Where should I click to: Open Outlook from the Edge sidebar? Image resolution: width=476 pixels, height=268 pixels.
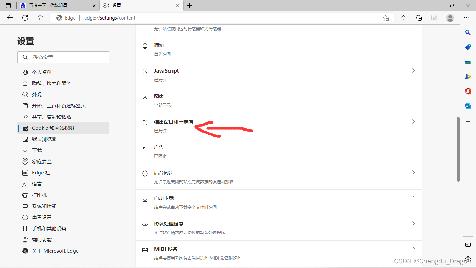click(x=468, y=105)
